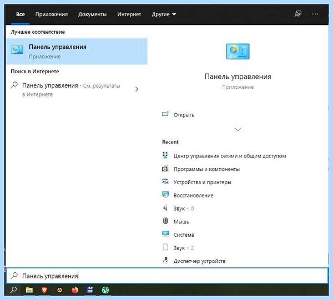Open the floppy disk app on taskbar
Image resolution: width=333 pixels, height=300 pixels.
tap(90, 290)
